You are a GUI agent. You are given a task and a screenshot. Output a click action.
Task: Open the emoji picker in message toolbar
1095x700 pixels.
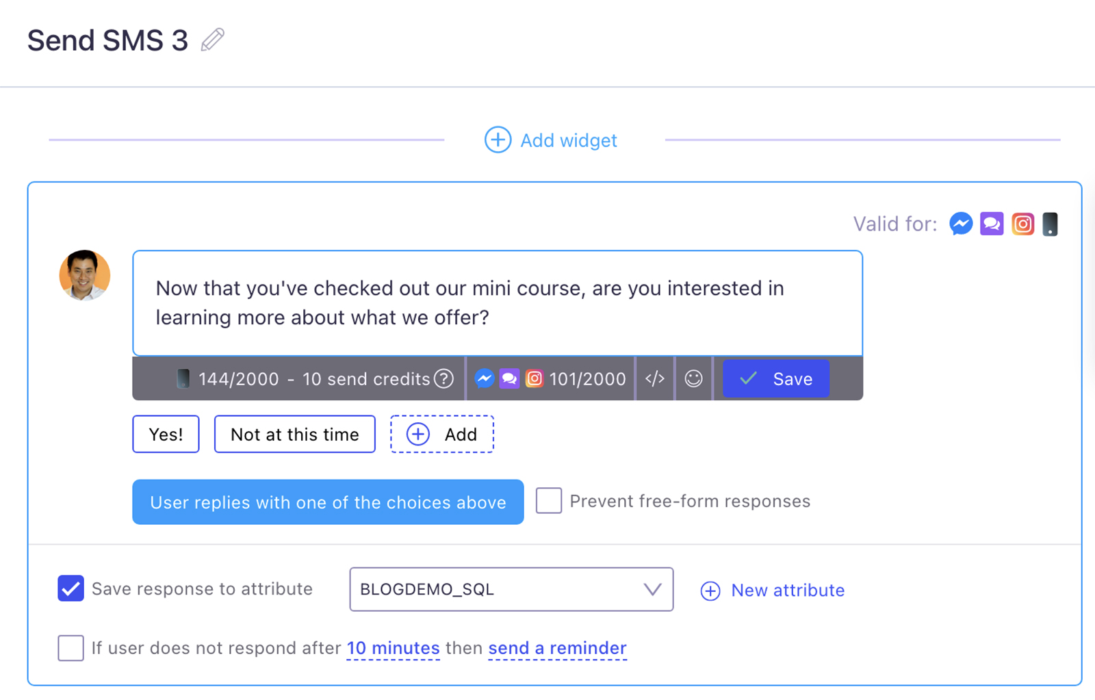click(x=693, y=378)
